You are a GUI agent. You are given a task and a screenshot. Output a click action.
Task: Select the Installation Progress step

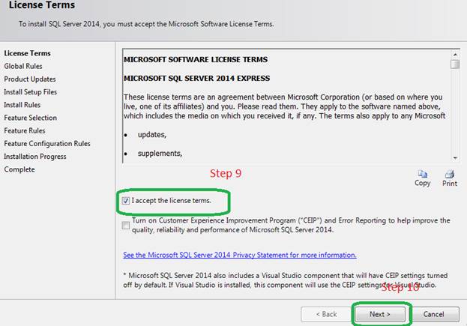point(35,157)
